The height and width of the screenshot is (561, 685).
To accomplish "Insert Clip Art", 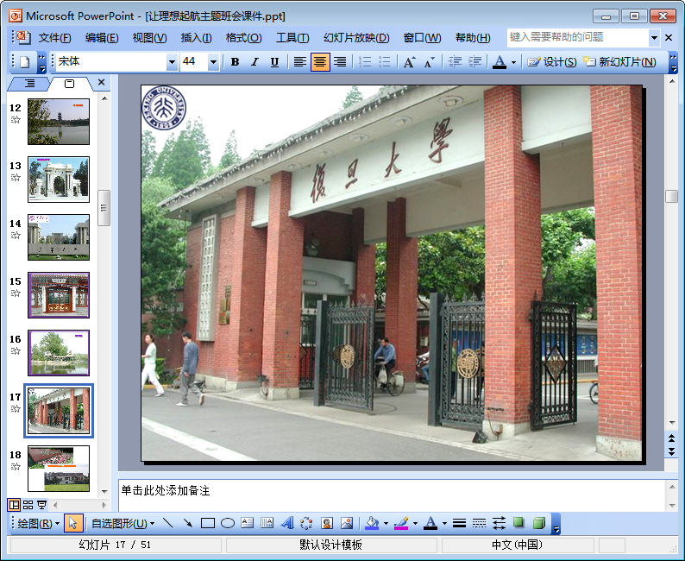I will tap(327, 523).
